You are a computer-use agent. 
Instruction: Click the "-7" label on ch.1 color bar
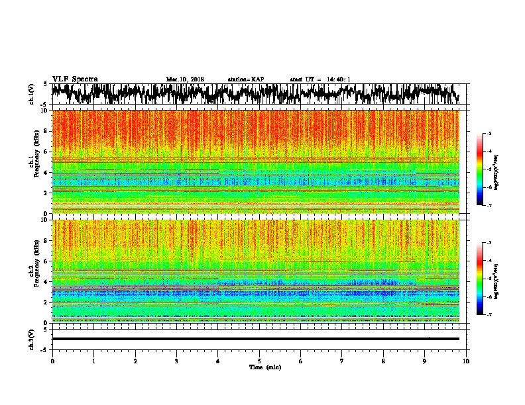pos(489,205)
